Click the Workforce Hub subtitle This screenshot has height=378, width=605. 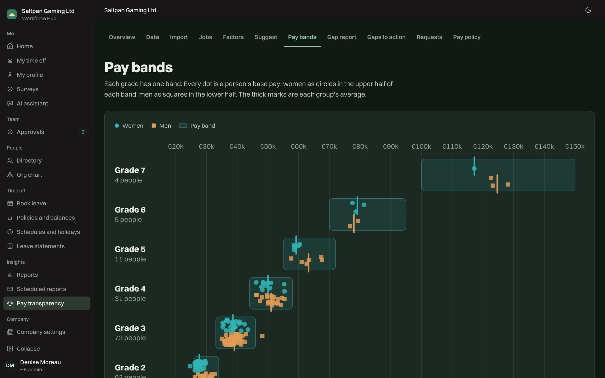pyautogui.click(x=39, y=18)
